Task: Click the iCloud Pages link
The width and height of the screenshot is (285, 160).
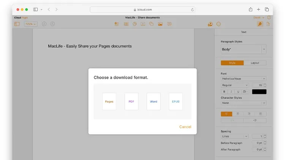Action: point(21,17)
